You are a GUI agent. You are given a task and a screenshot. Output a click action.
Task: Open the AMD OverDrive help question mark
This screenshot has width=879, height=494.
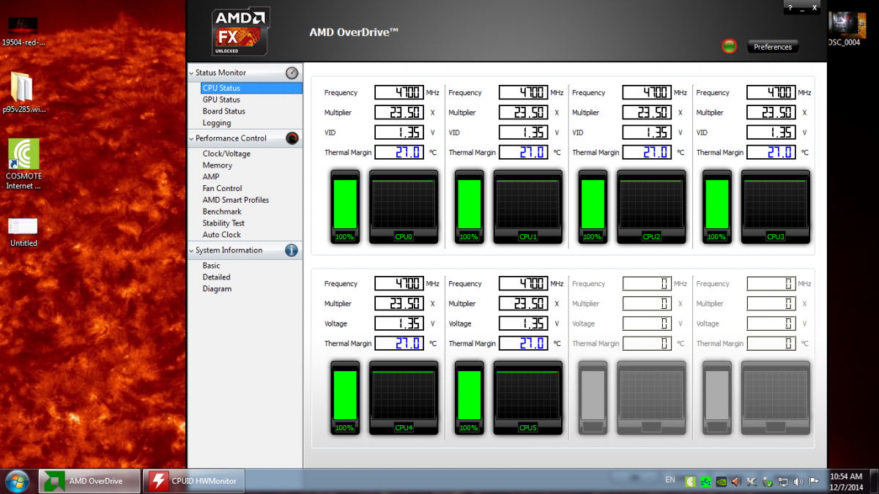(790, 7)
